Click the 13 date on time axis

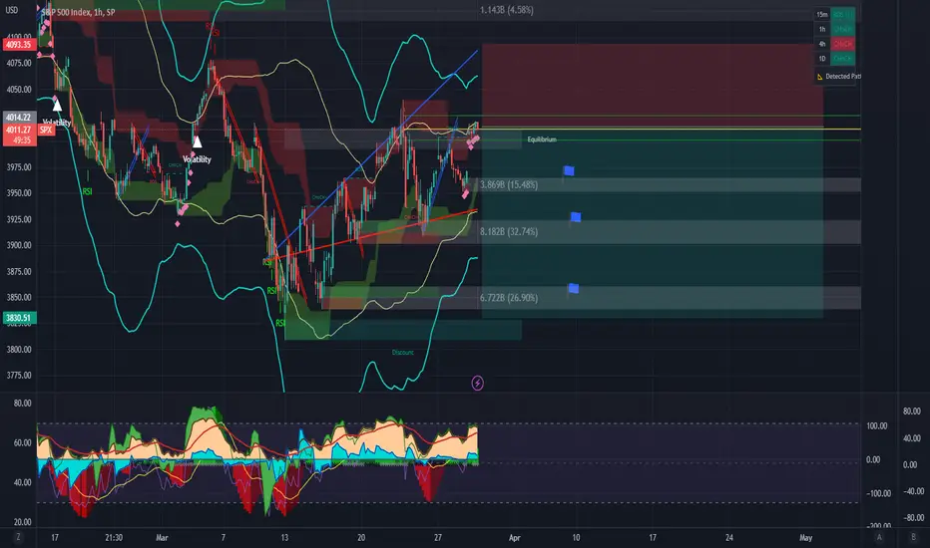coord(284,538)
